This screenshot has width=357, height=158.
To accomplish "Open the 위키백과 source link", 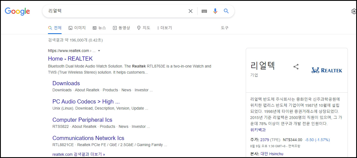I will (x=258, y=130).
